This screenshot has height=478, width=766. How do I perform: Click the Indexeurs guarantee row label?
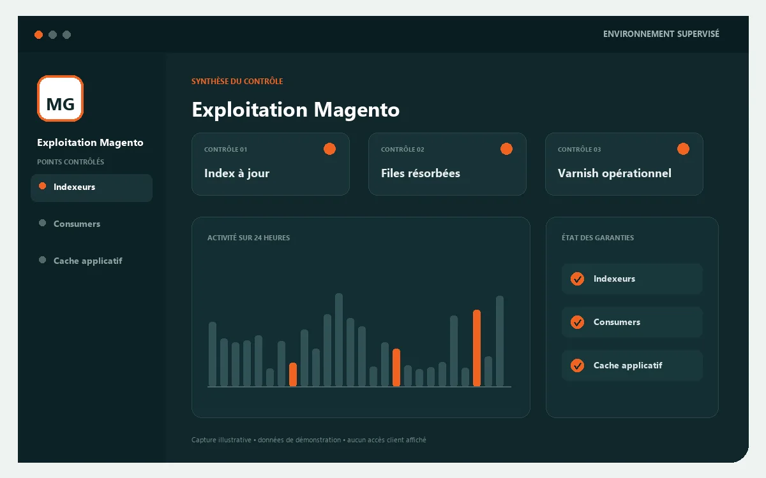pos(614,279)
